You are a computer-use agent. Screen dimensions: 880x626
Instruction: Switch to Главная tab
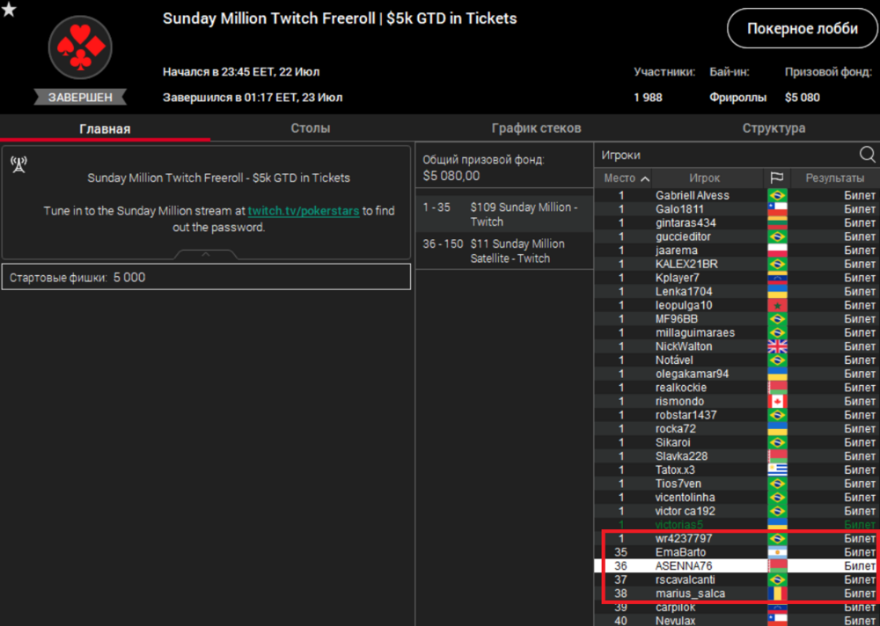105,128
